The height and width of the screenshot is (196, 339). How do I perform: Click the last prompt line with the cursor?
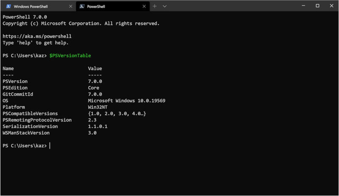coord(26,146)
